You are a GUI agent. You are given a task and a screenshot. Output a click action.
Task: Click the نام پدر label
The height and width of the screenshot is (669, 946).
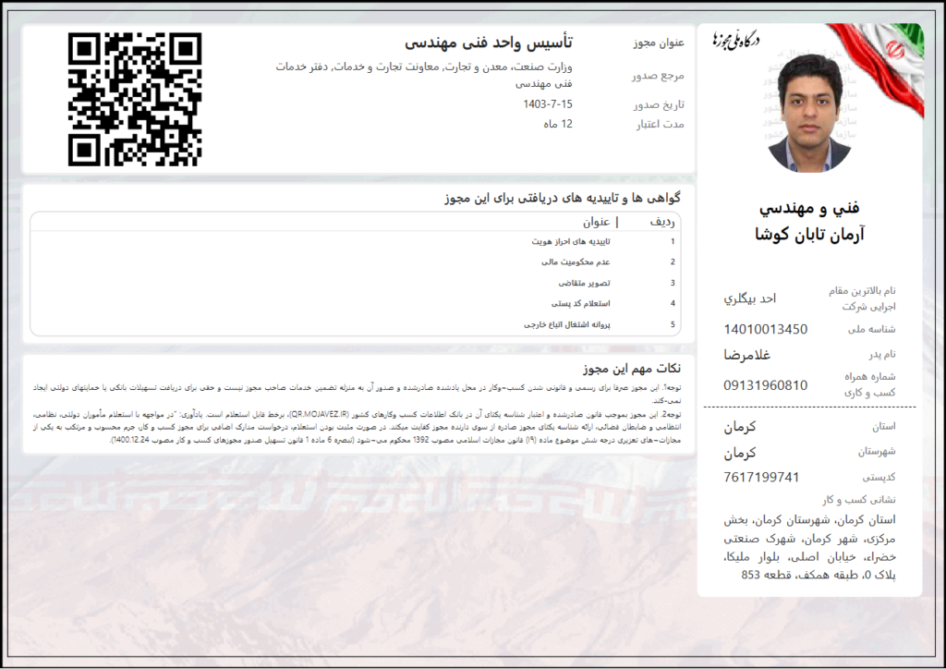881,355
